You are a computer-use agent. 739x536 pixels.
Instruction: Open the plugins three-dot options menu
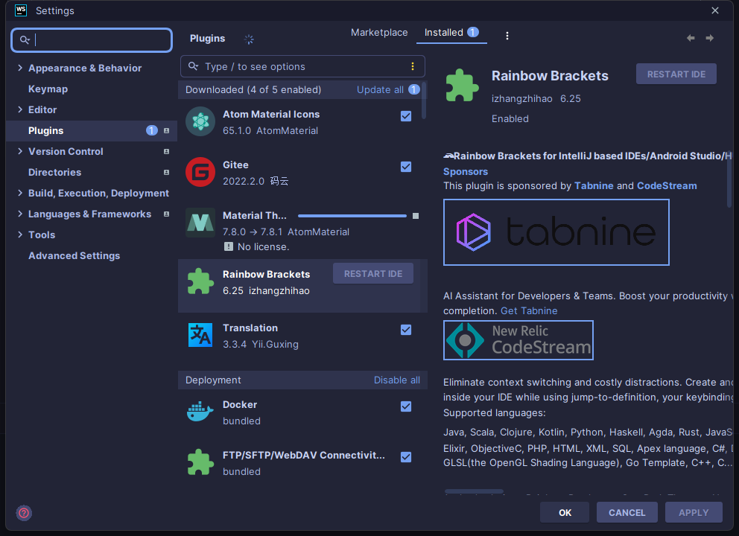pos(507,36)
